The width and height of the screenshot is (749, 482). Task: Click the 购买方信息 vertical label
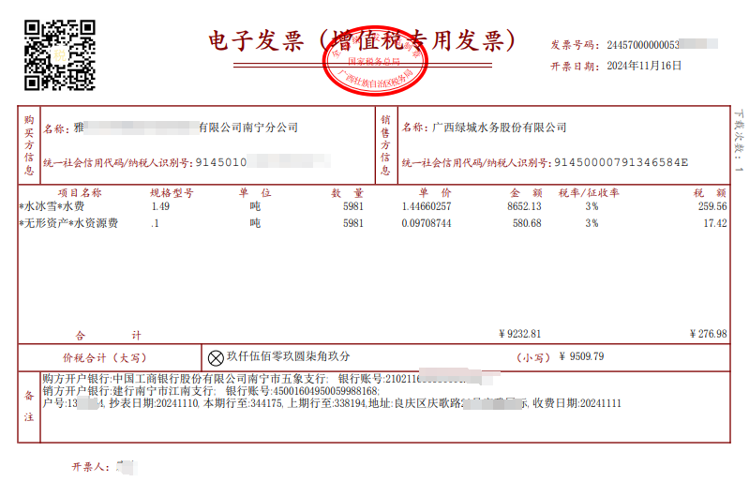coord(29,144)
